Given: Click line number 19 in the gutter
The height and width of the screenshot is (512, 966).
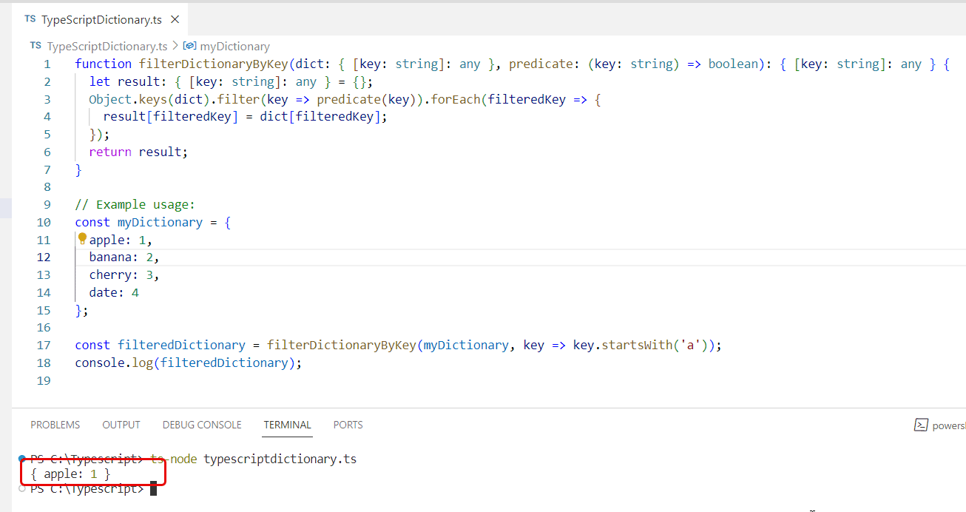Looking at the screenshot, I should tap(44, 380).
